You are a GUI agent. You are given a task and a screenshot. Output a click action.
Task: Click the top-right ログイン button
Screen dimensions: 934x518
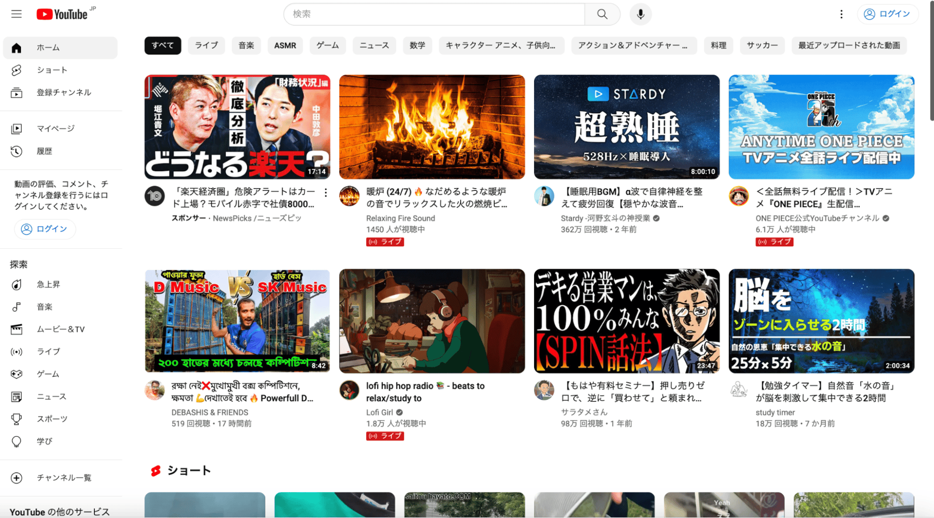pyautogui.click(x=887, y=14)
